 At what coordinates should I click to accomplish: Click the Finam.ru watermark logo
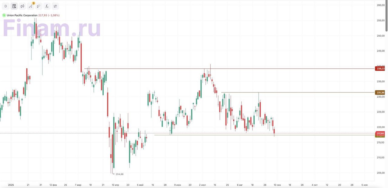[x=52, y=29]
